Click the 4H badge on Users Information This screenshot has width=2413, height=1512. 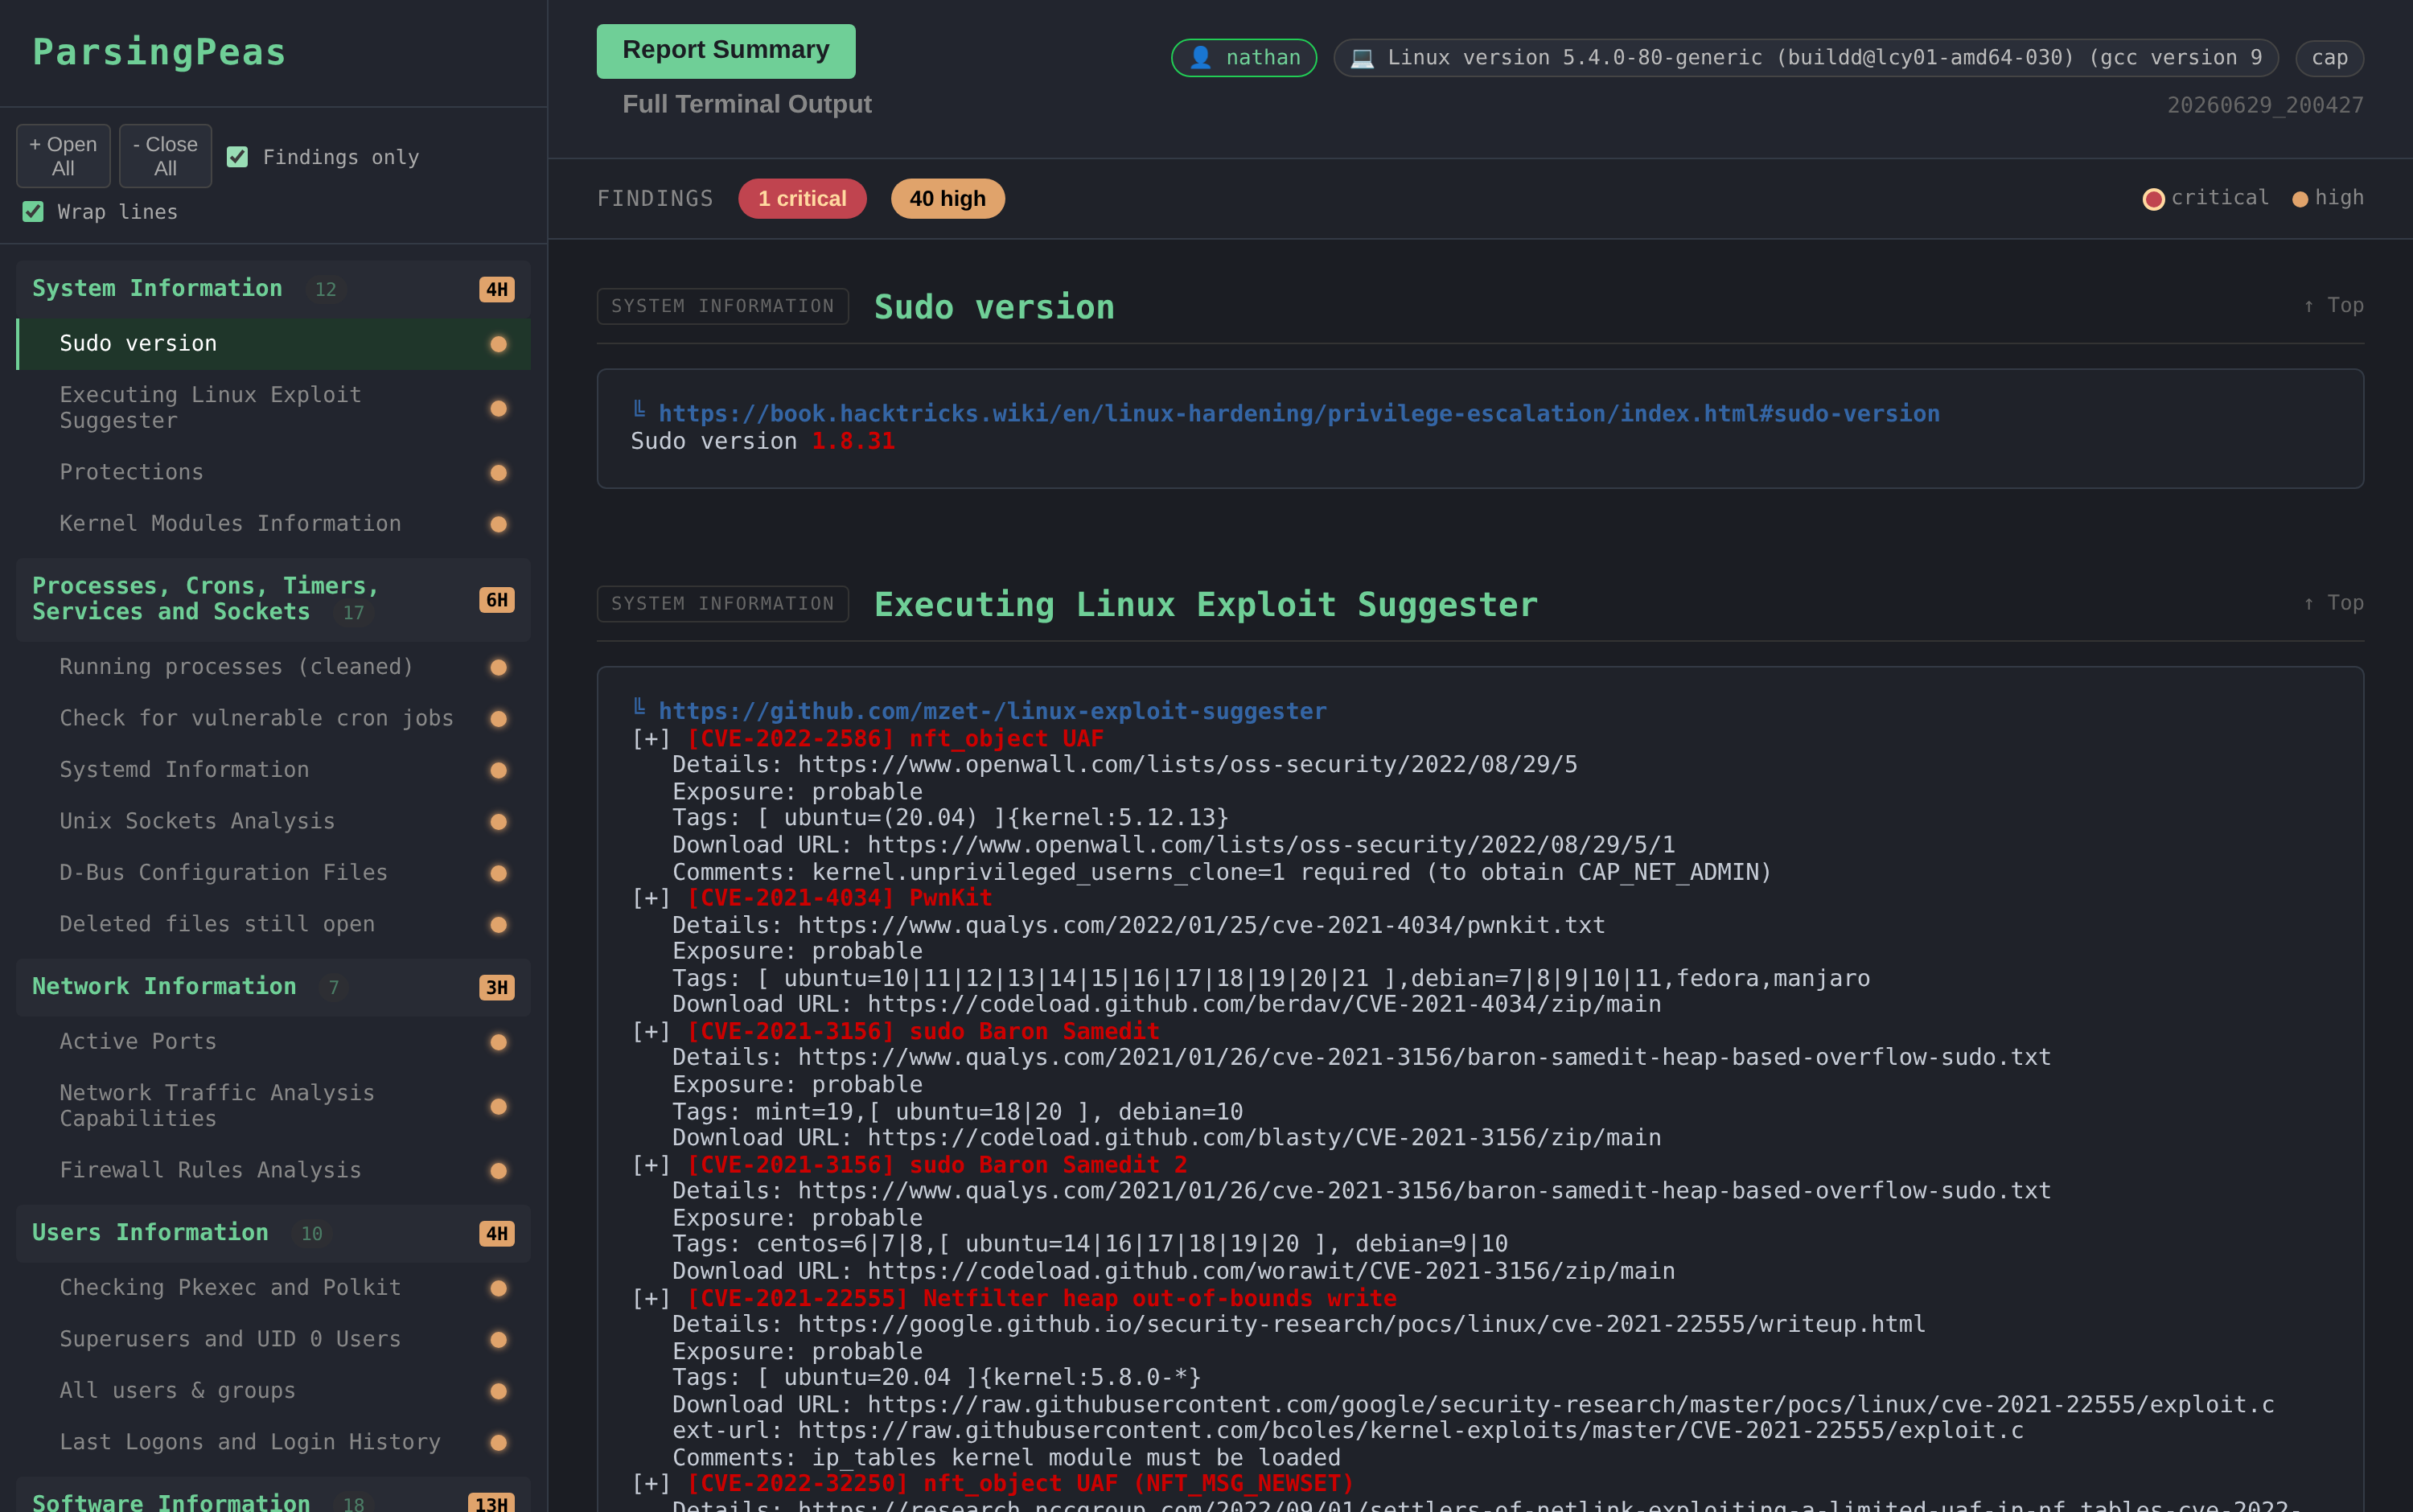[496, 1234]
